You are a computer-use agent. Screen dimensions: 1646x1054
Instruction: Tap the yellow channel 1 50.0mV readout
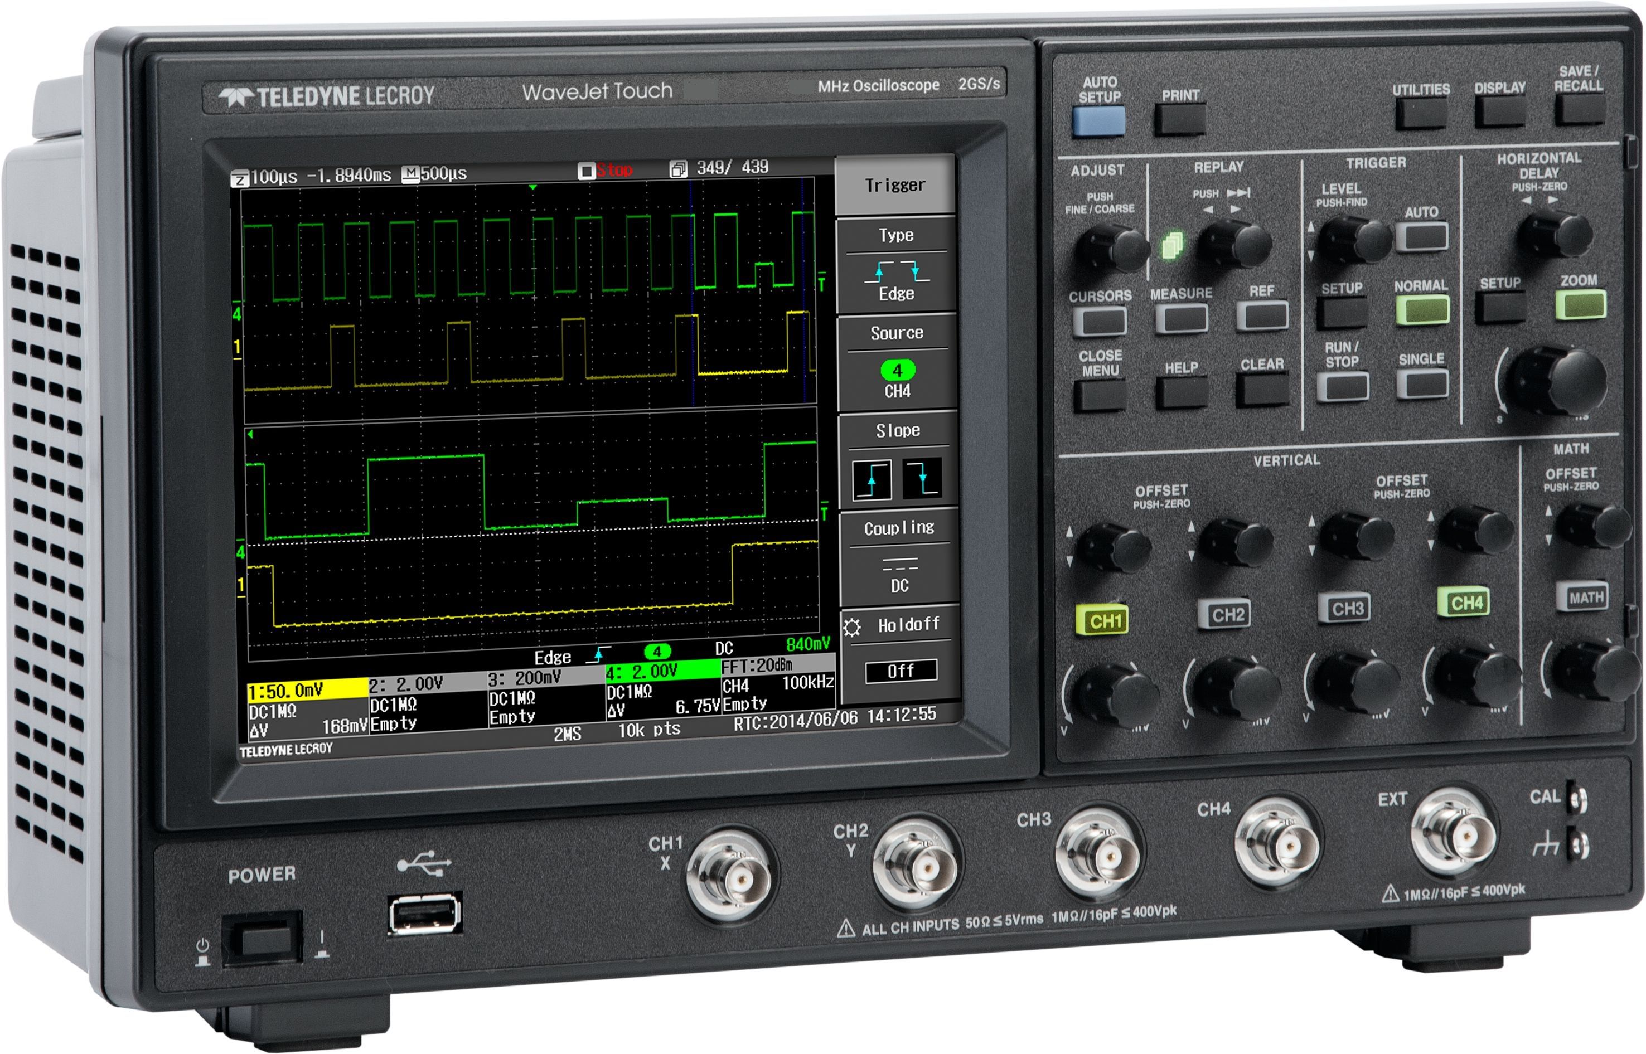pos(307,690)
